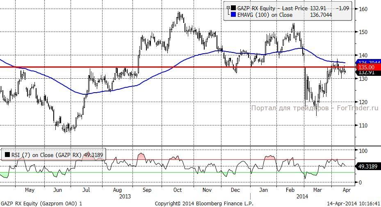The width and height of the screenshot is (381, 207).
Task: Click the 2014 year label
Action: [x=302, y=196]
